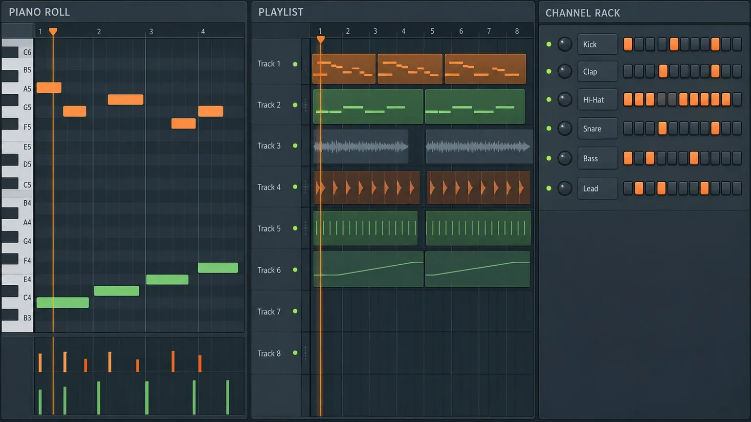The width and height of the screenshot is (751, 422).
Task: Select the first arrow pattern clip on Track 4
Action: pos(367,188)
